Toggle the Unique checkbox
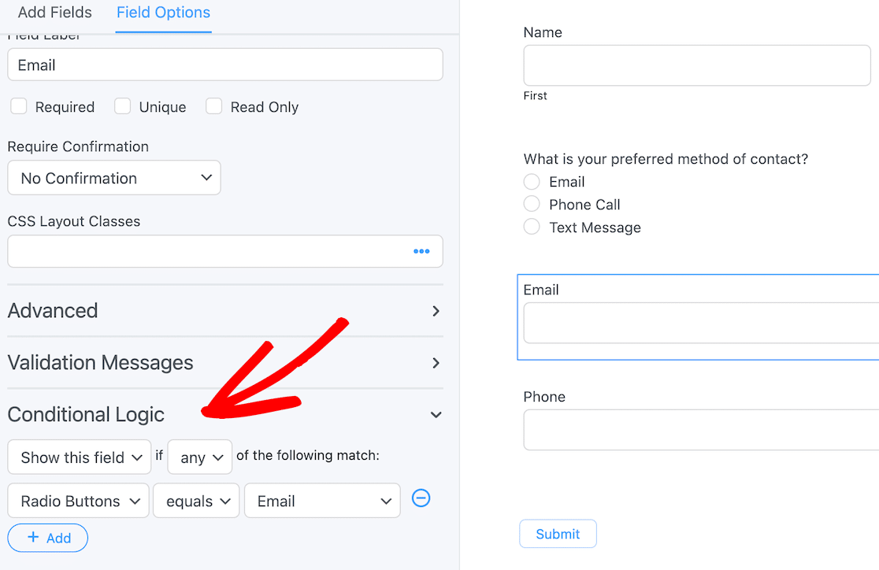The height and width of the screenshot is (570, 879). [x=123, y=106]
